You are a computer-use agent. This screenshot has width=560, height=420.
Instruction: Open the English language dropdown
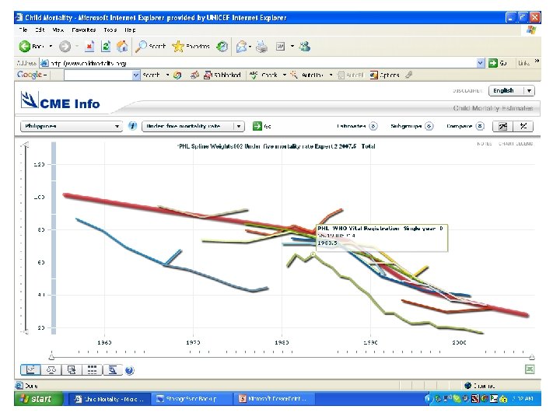[512, 91]
